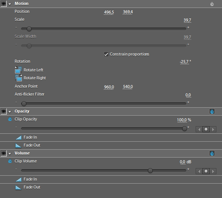Click the Anti-flicker Filter label
The image size is (222, 198).
[x=29, y=94]
